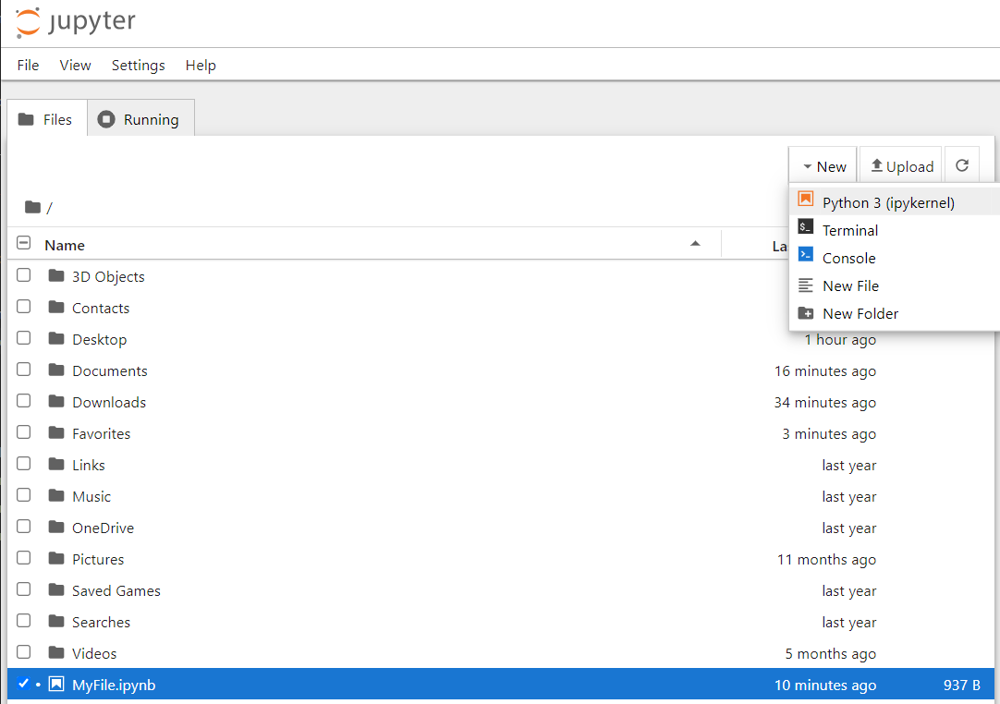
Task: Click the Name column sort arrow
Action: 695,244
